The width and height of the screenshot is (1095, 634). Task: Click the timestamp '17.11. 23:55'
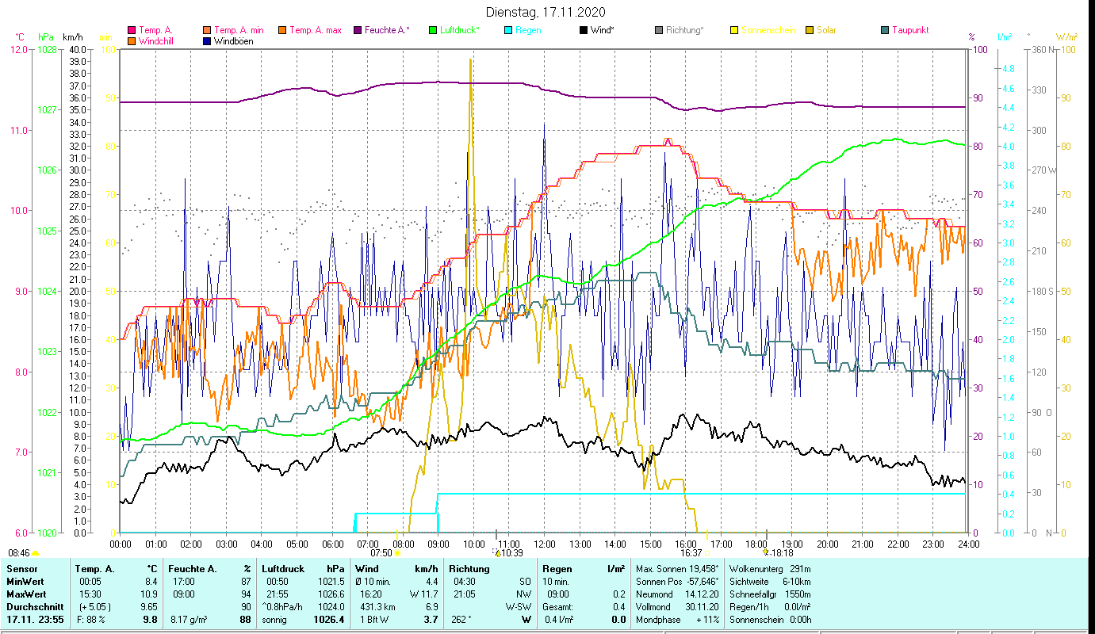35,620
